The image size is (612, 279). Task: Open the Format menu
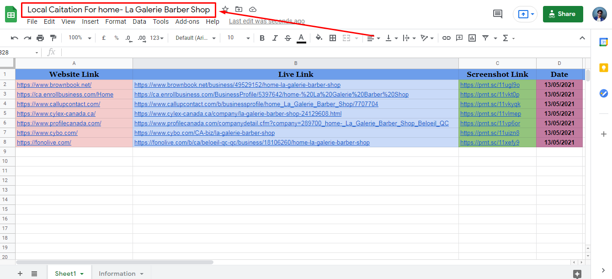(x=116, y=21)
